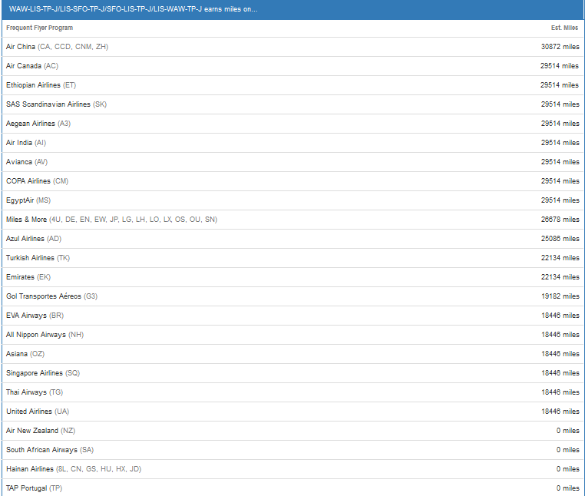
Task: Select the Singapore Airlines (SQ) row name
Action: tap(43, 374)
